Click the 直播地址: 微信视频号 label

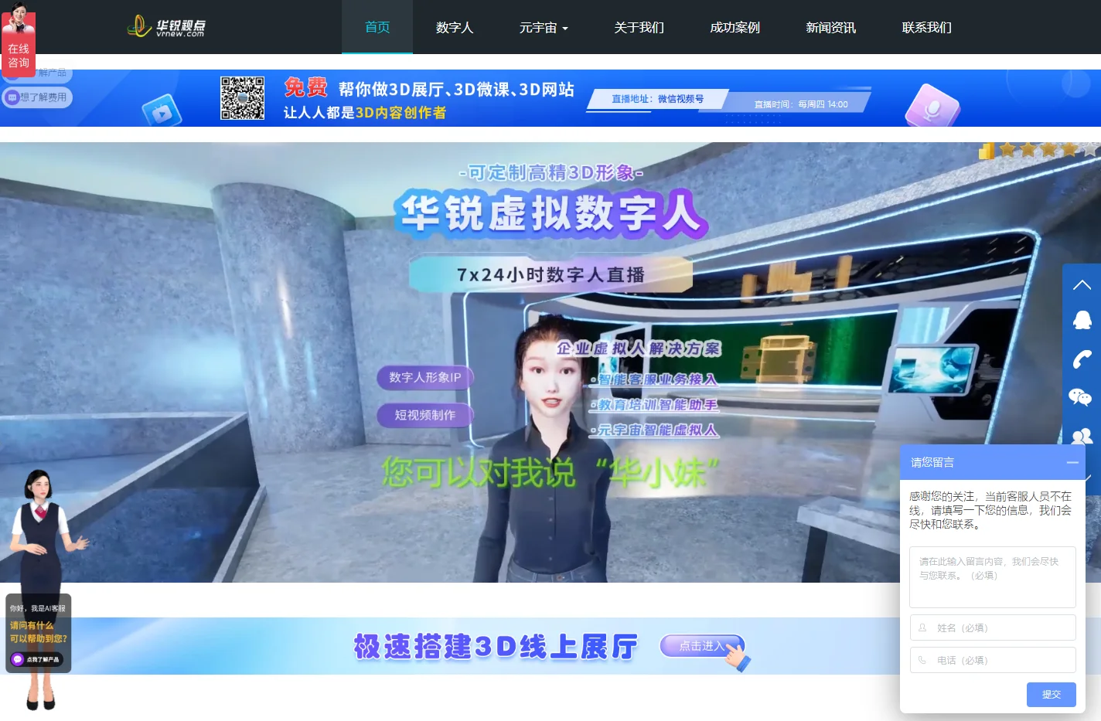657,99
